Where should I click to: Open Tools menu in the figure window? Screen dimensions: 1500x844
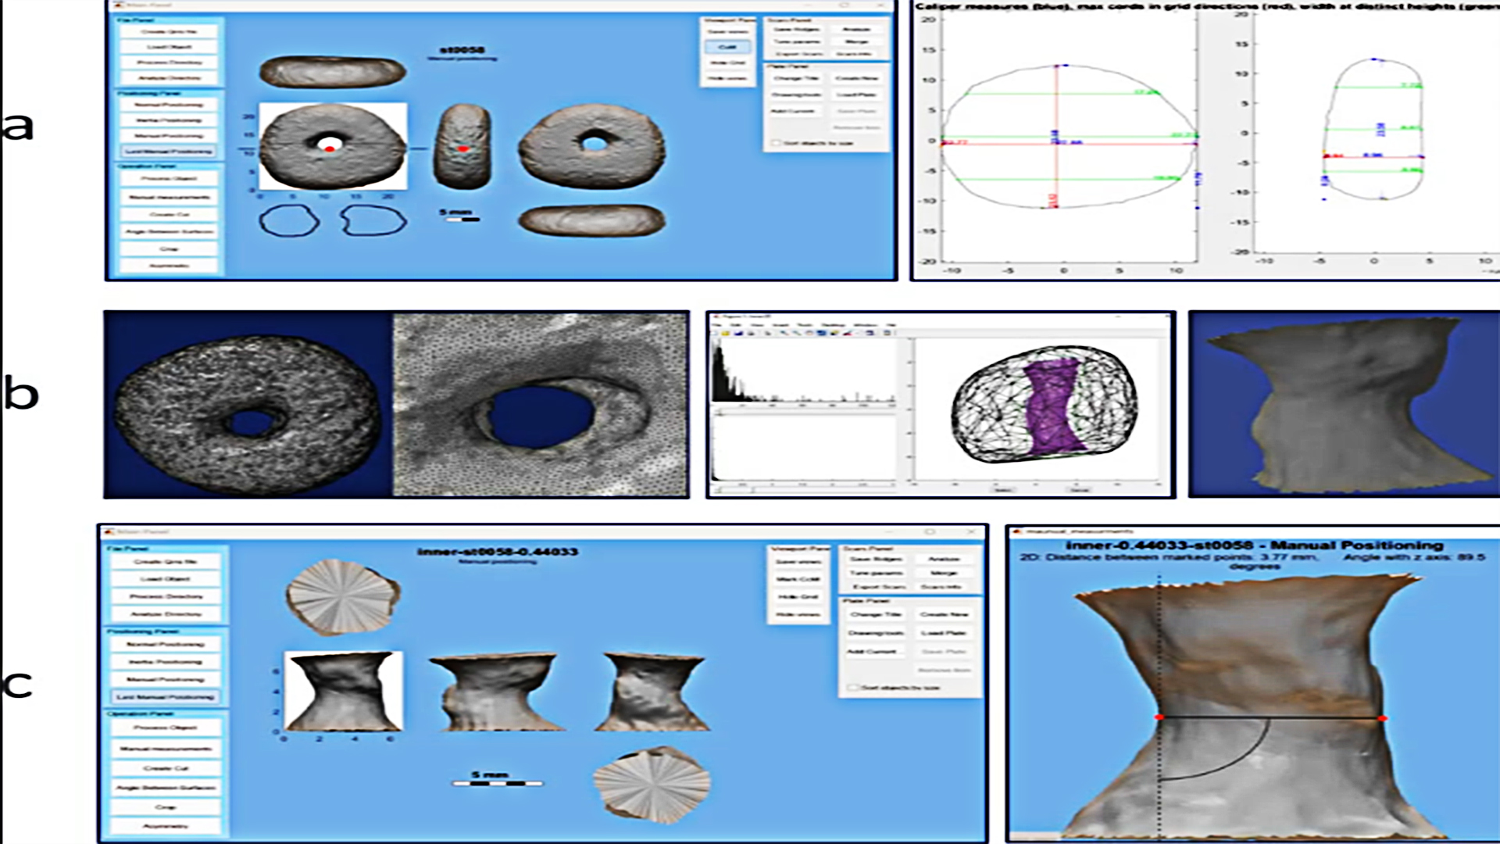[804, 325]
